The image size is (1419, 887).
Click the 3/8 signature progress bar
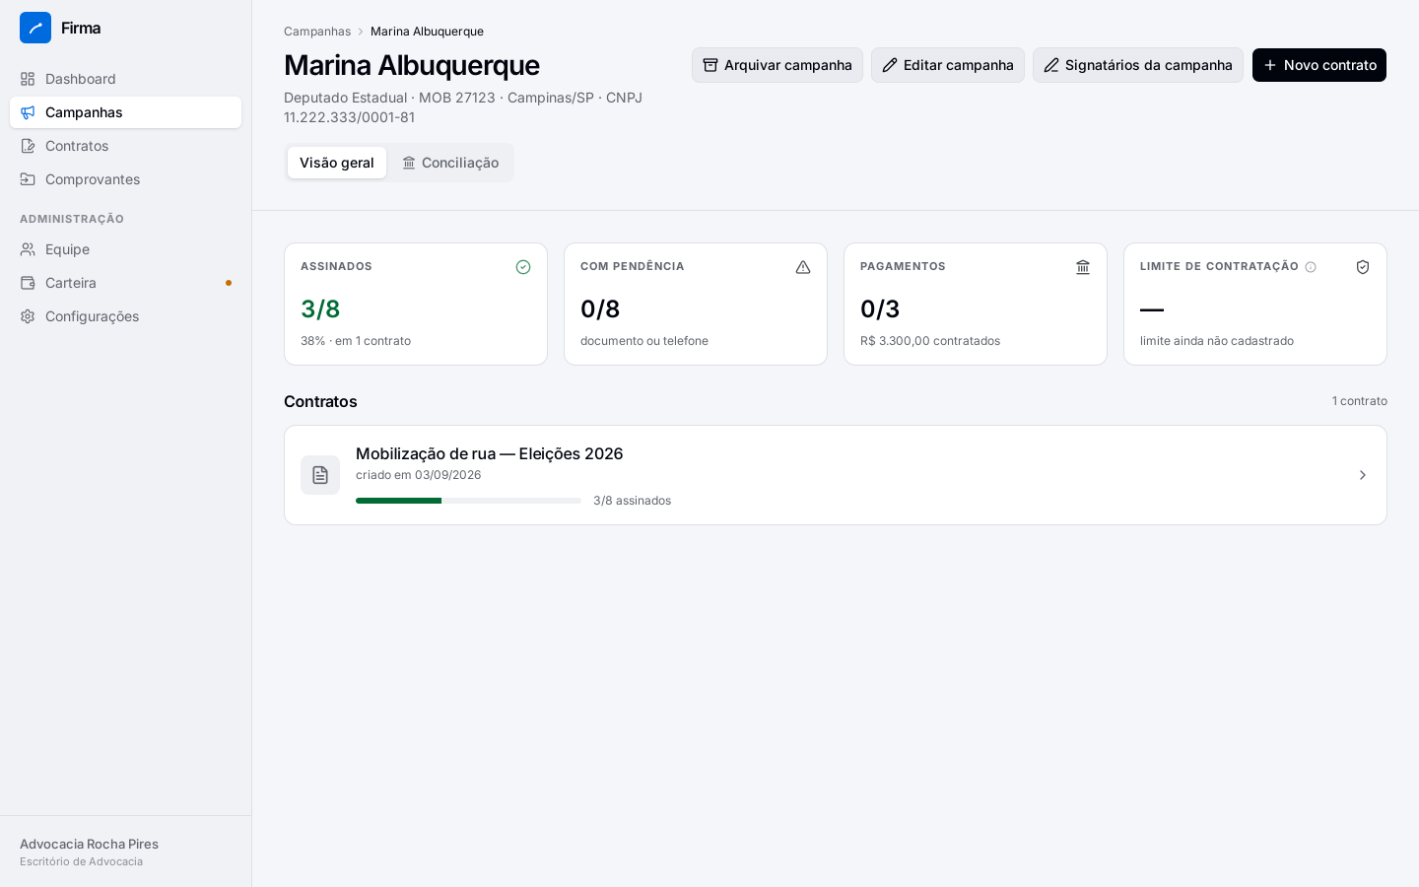[x=468, y=501]
